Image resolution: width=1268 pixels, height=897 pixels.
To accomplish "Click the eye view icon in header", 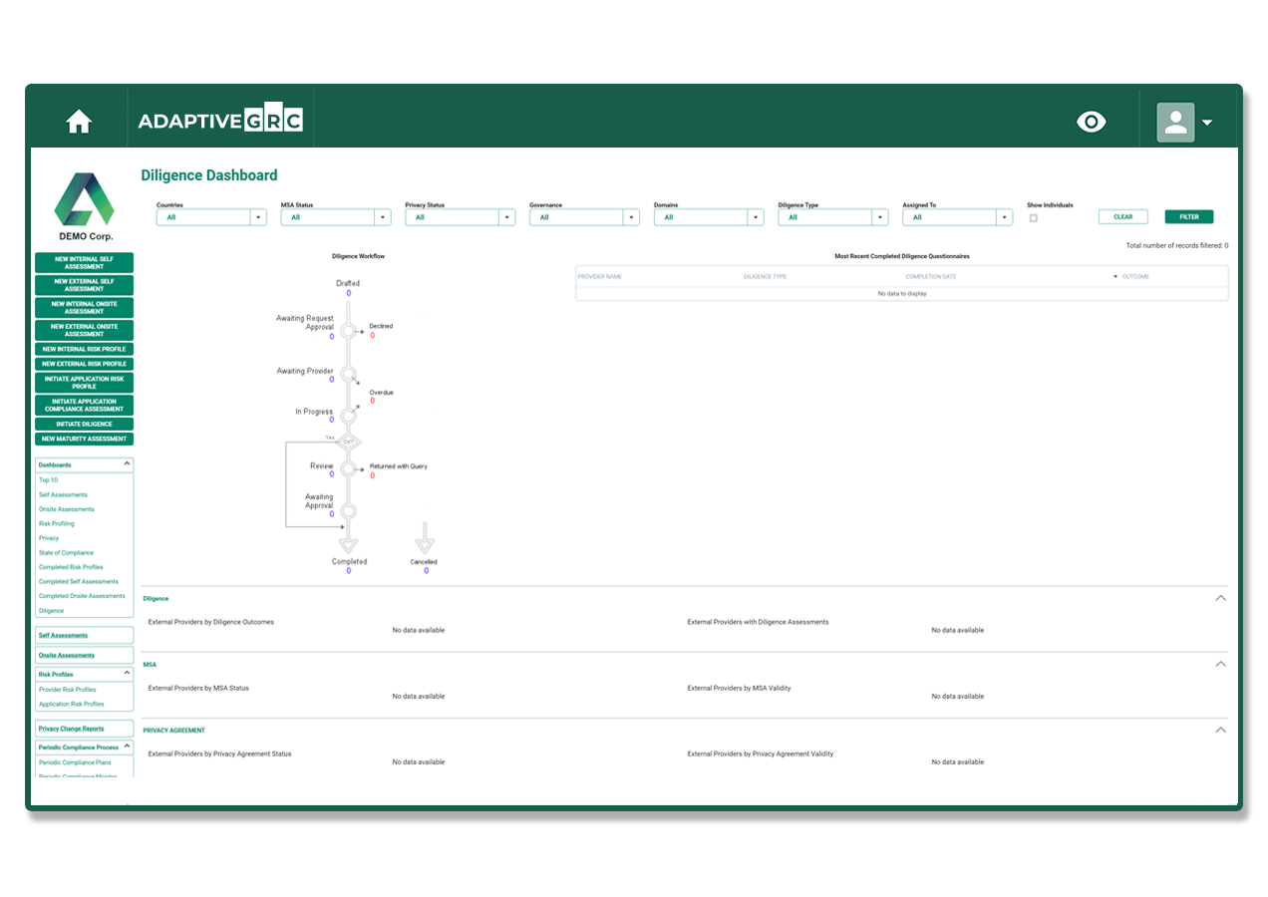I will click(1092, 122).
